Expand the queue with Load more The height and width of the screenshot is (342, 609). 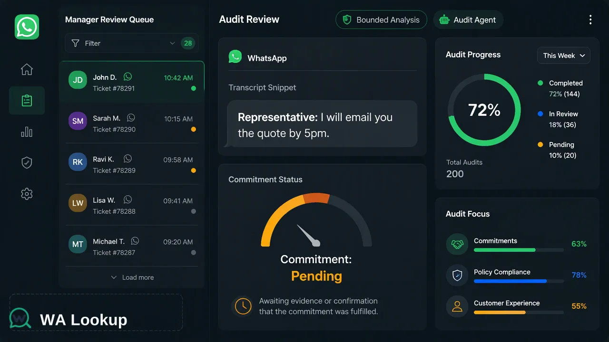(x=132, y=277)
